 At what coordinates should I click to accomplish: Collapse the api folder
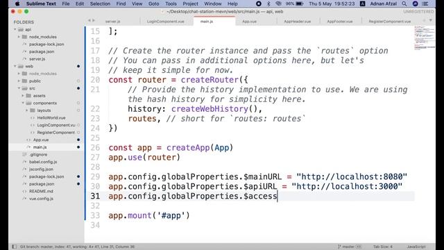(x=15, y=29)
